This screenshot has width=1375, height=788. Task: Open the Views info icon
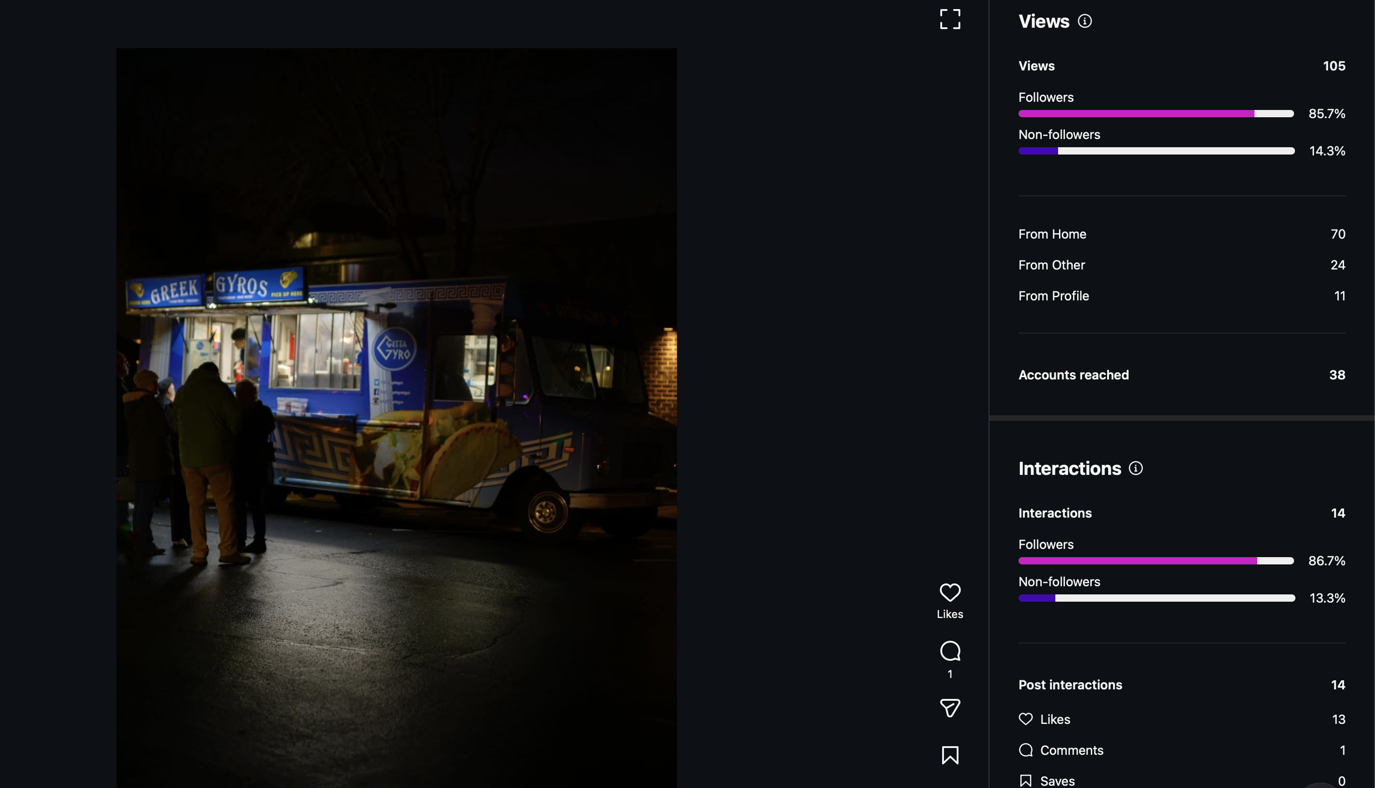click(1084, 21)
